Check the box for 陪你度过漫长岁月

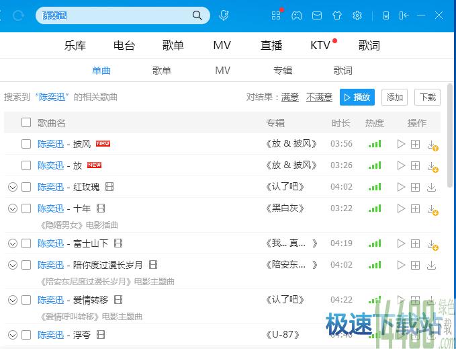26,265
